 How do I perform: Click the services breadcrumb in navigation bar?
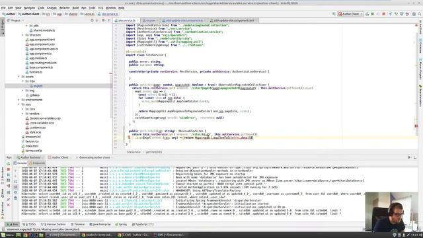point(88,14)
